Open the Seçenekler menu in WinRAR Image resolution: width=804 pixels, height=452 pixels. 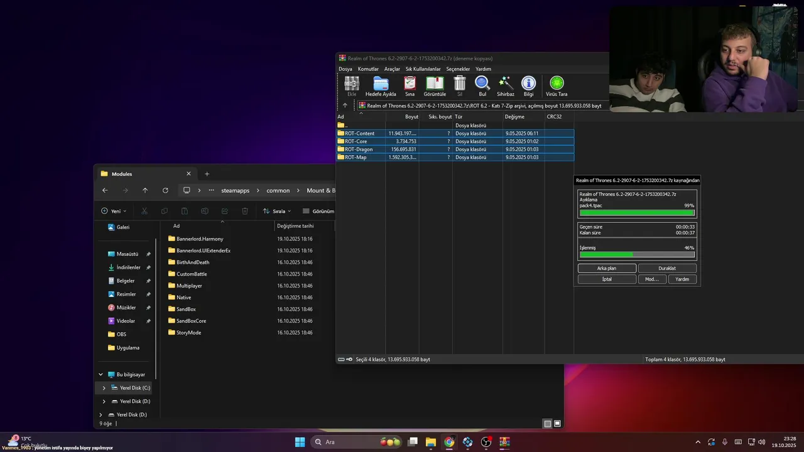tap(458, 69)
